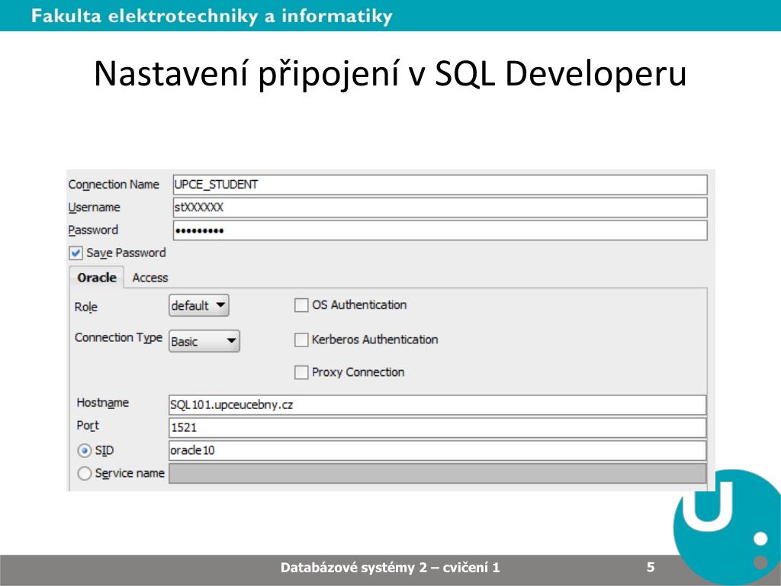Click the Password input field
781x586 pixels.
click(440, 230)
